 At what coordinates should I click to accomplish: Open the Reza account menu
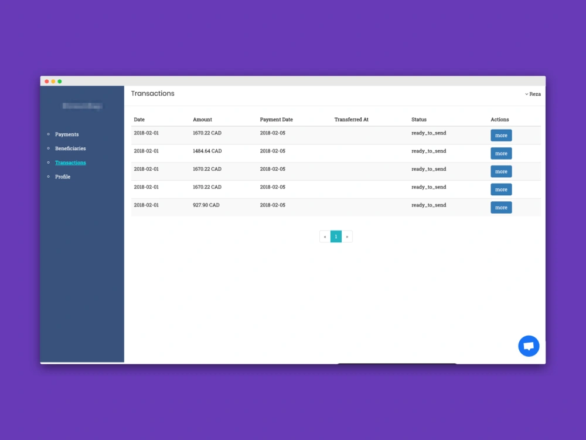pos(534,94)
